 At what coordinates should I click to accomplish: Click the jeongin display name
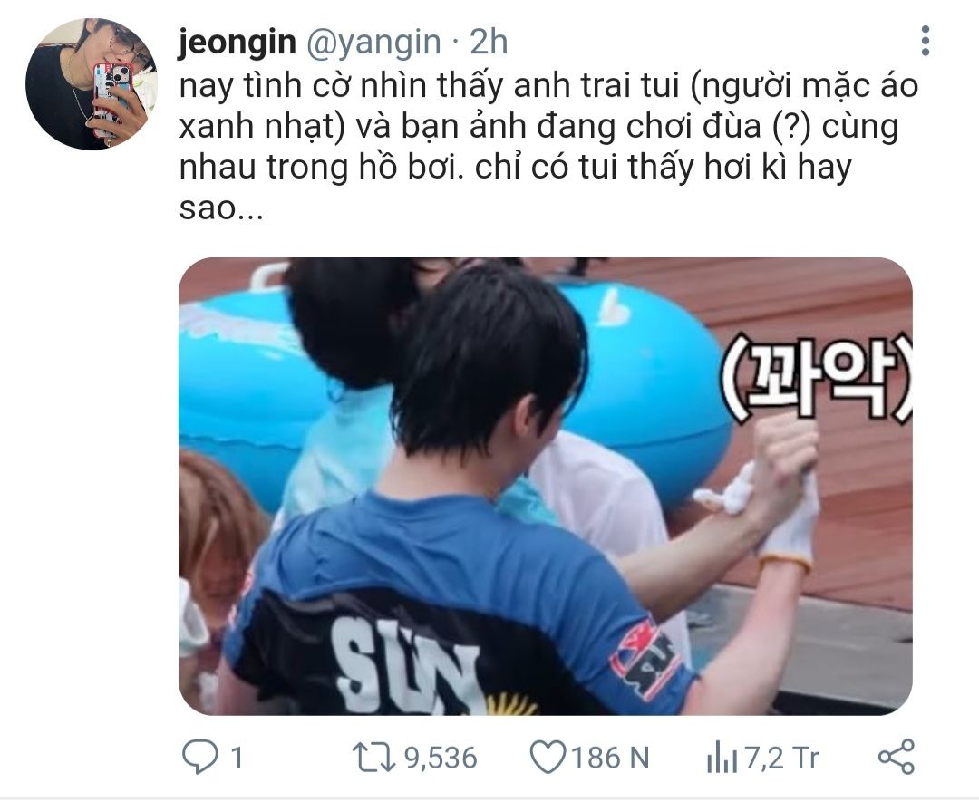tap(237, 43)
